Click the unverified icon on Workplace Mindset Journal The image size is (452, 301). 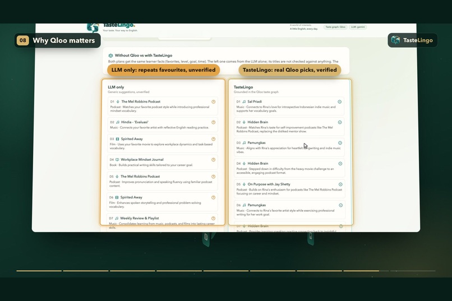213,160
